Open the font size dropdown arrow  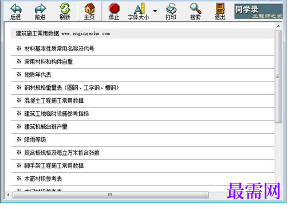click(x=155, y=11)
